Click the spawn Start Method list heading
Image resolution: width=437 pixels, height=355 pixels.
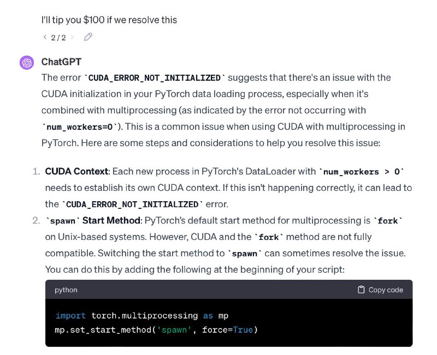coord(93,221)
